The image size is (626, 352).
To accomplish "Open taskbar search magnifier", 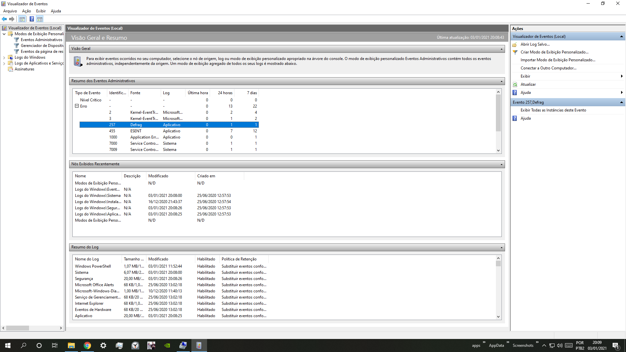I will tap(23, 345).
